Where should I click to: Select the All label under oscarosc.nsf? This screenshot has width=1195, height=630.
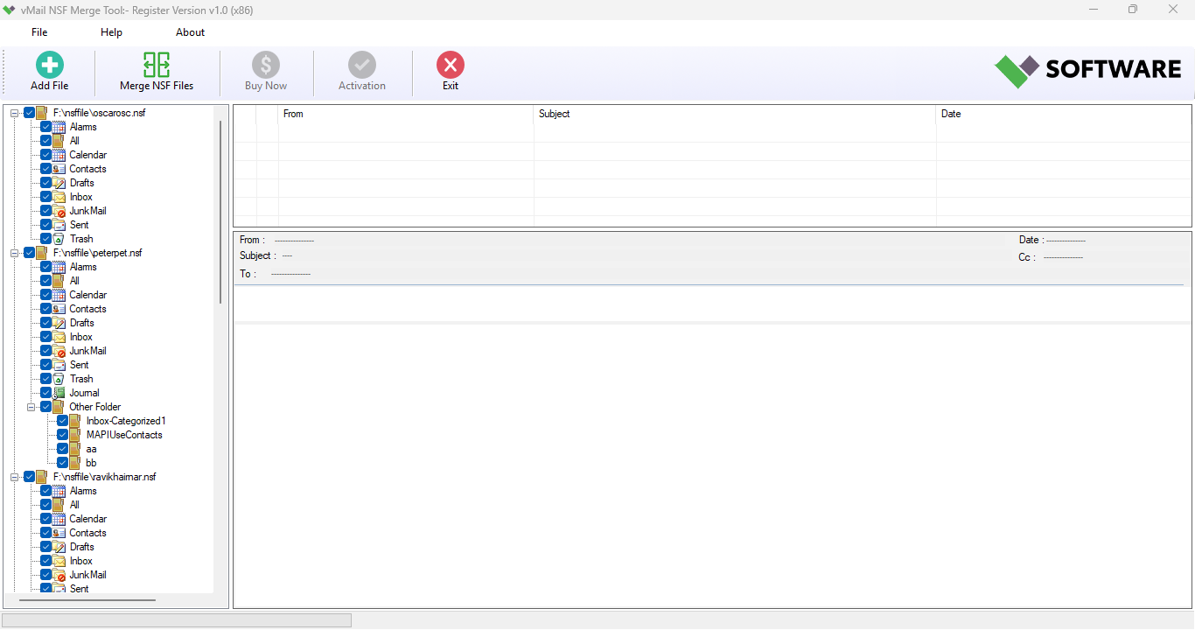tap(74, 141)
